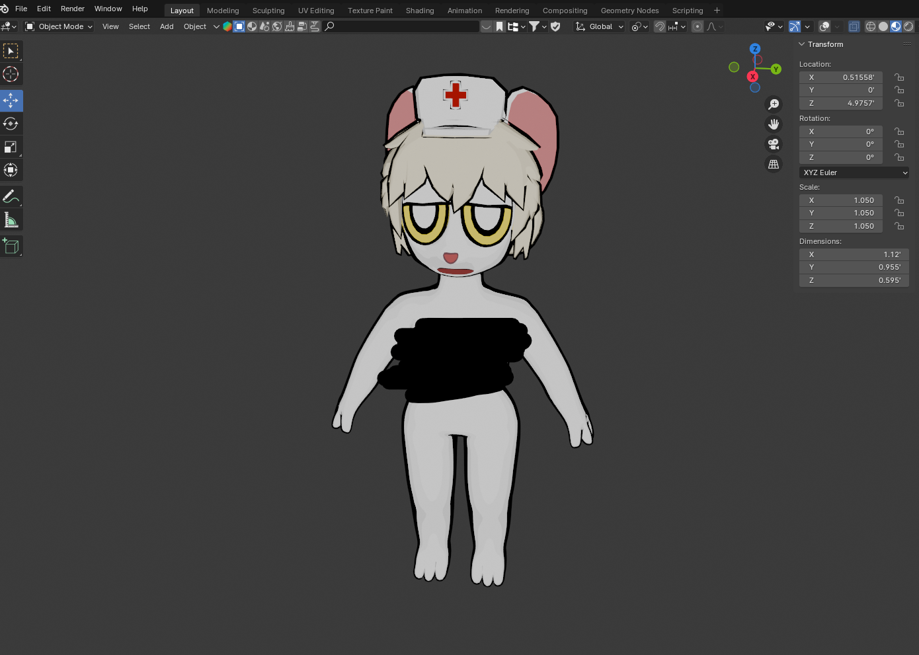Screen dimensions: 919x655
Task: Switch to the Sculpting workspace tab
Action: pyautogui.click(x=268, y=11)
